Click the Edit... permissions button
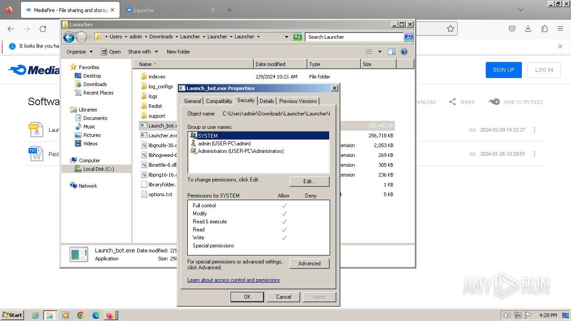 point(309,181)
